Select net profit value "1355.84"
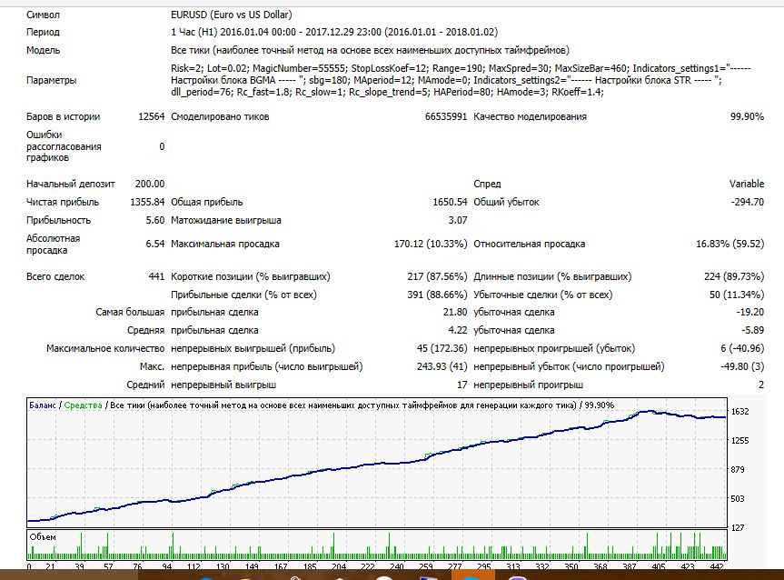The height and width of the screenshot is (580, 784). click(x=147, y=202)
